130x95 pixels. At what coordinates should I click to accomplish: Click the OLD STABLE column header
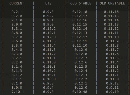click(x=81, y=3)
